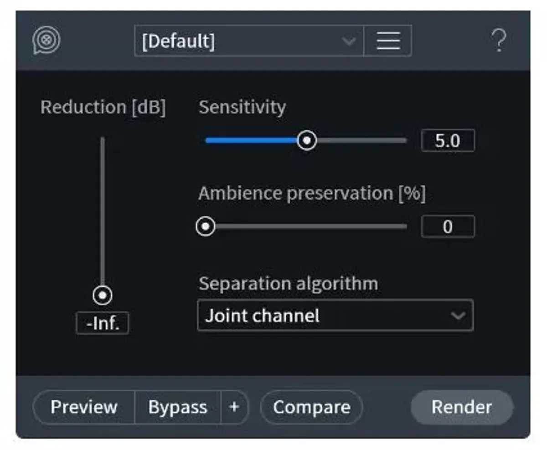Click the Ambience preservation slider handle
Image resolution: width=547 pixels, height=450 pixels.
click(x=206, y=226)
